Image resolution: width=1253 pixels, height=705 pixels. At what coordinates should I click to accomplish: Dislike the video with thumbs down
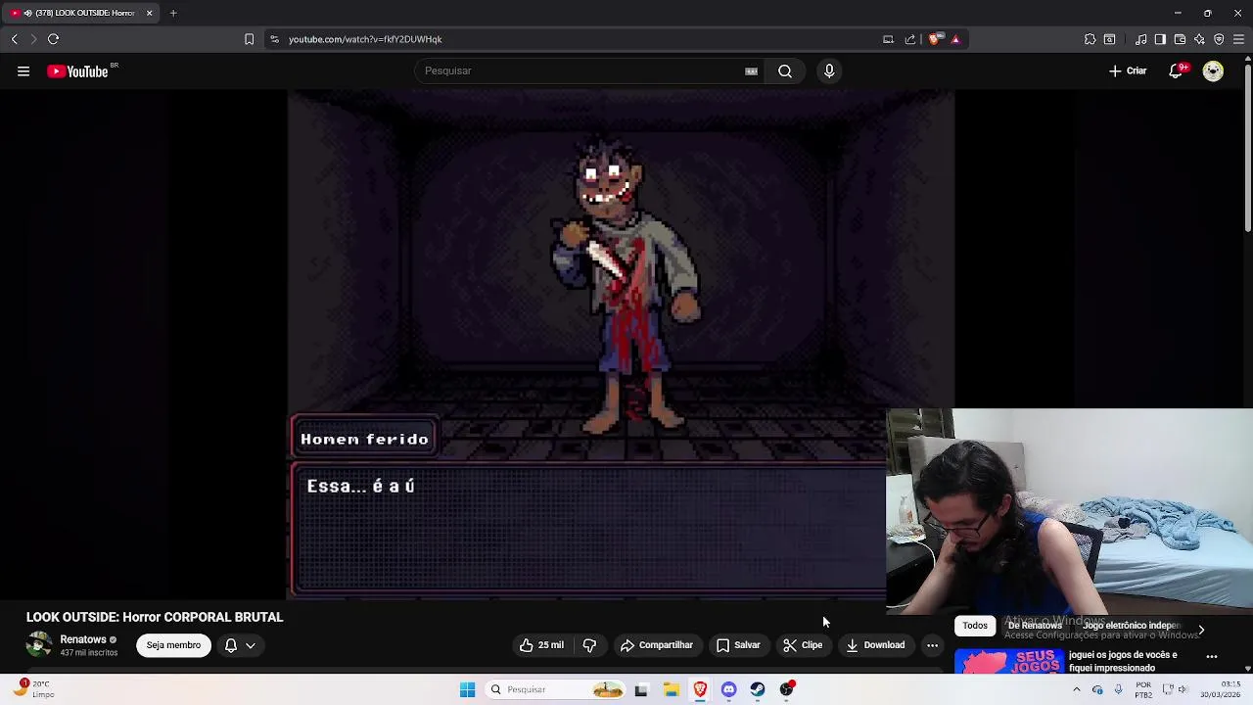point(589,645)
